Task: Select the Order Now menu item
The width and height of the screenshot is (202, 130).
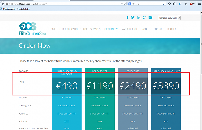Action: 111,29
